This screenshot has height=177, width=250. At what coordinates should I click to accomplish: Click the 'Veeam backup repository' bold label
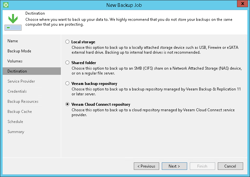[x=94, y=84]
